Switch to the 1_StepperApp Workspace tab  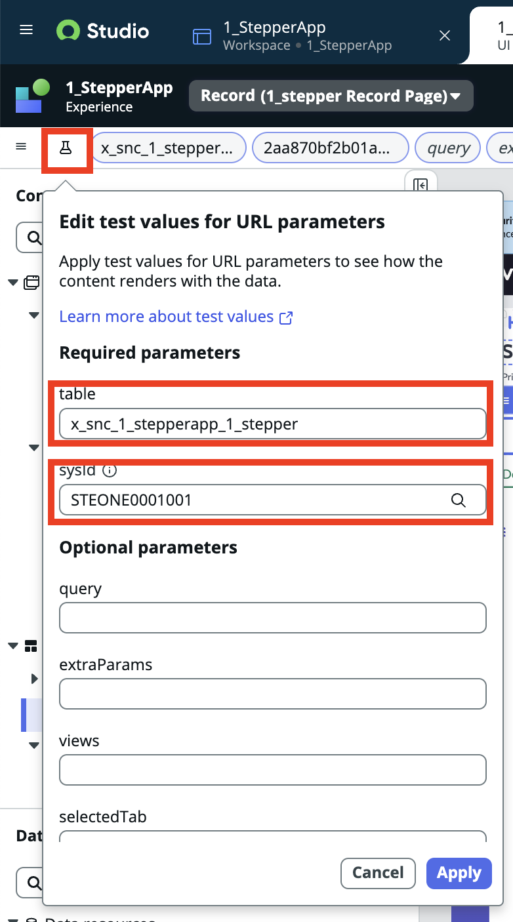(308, 35)
